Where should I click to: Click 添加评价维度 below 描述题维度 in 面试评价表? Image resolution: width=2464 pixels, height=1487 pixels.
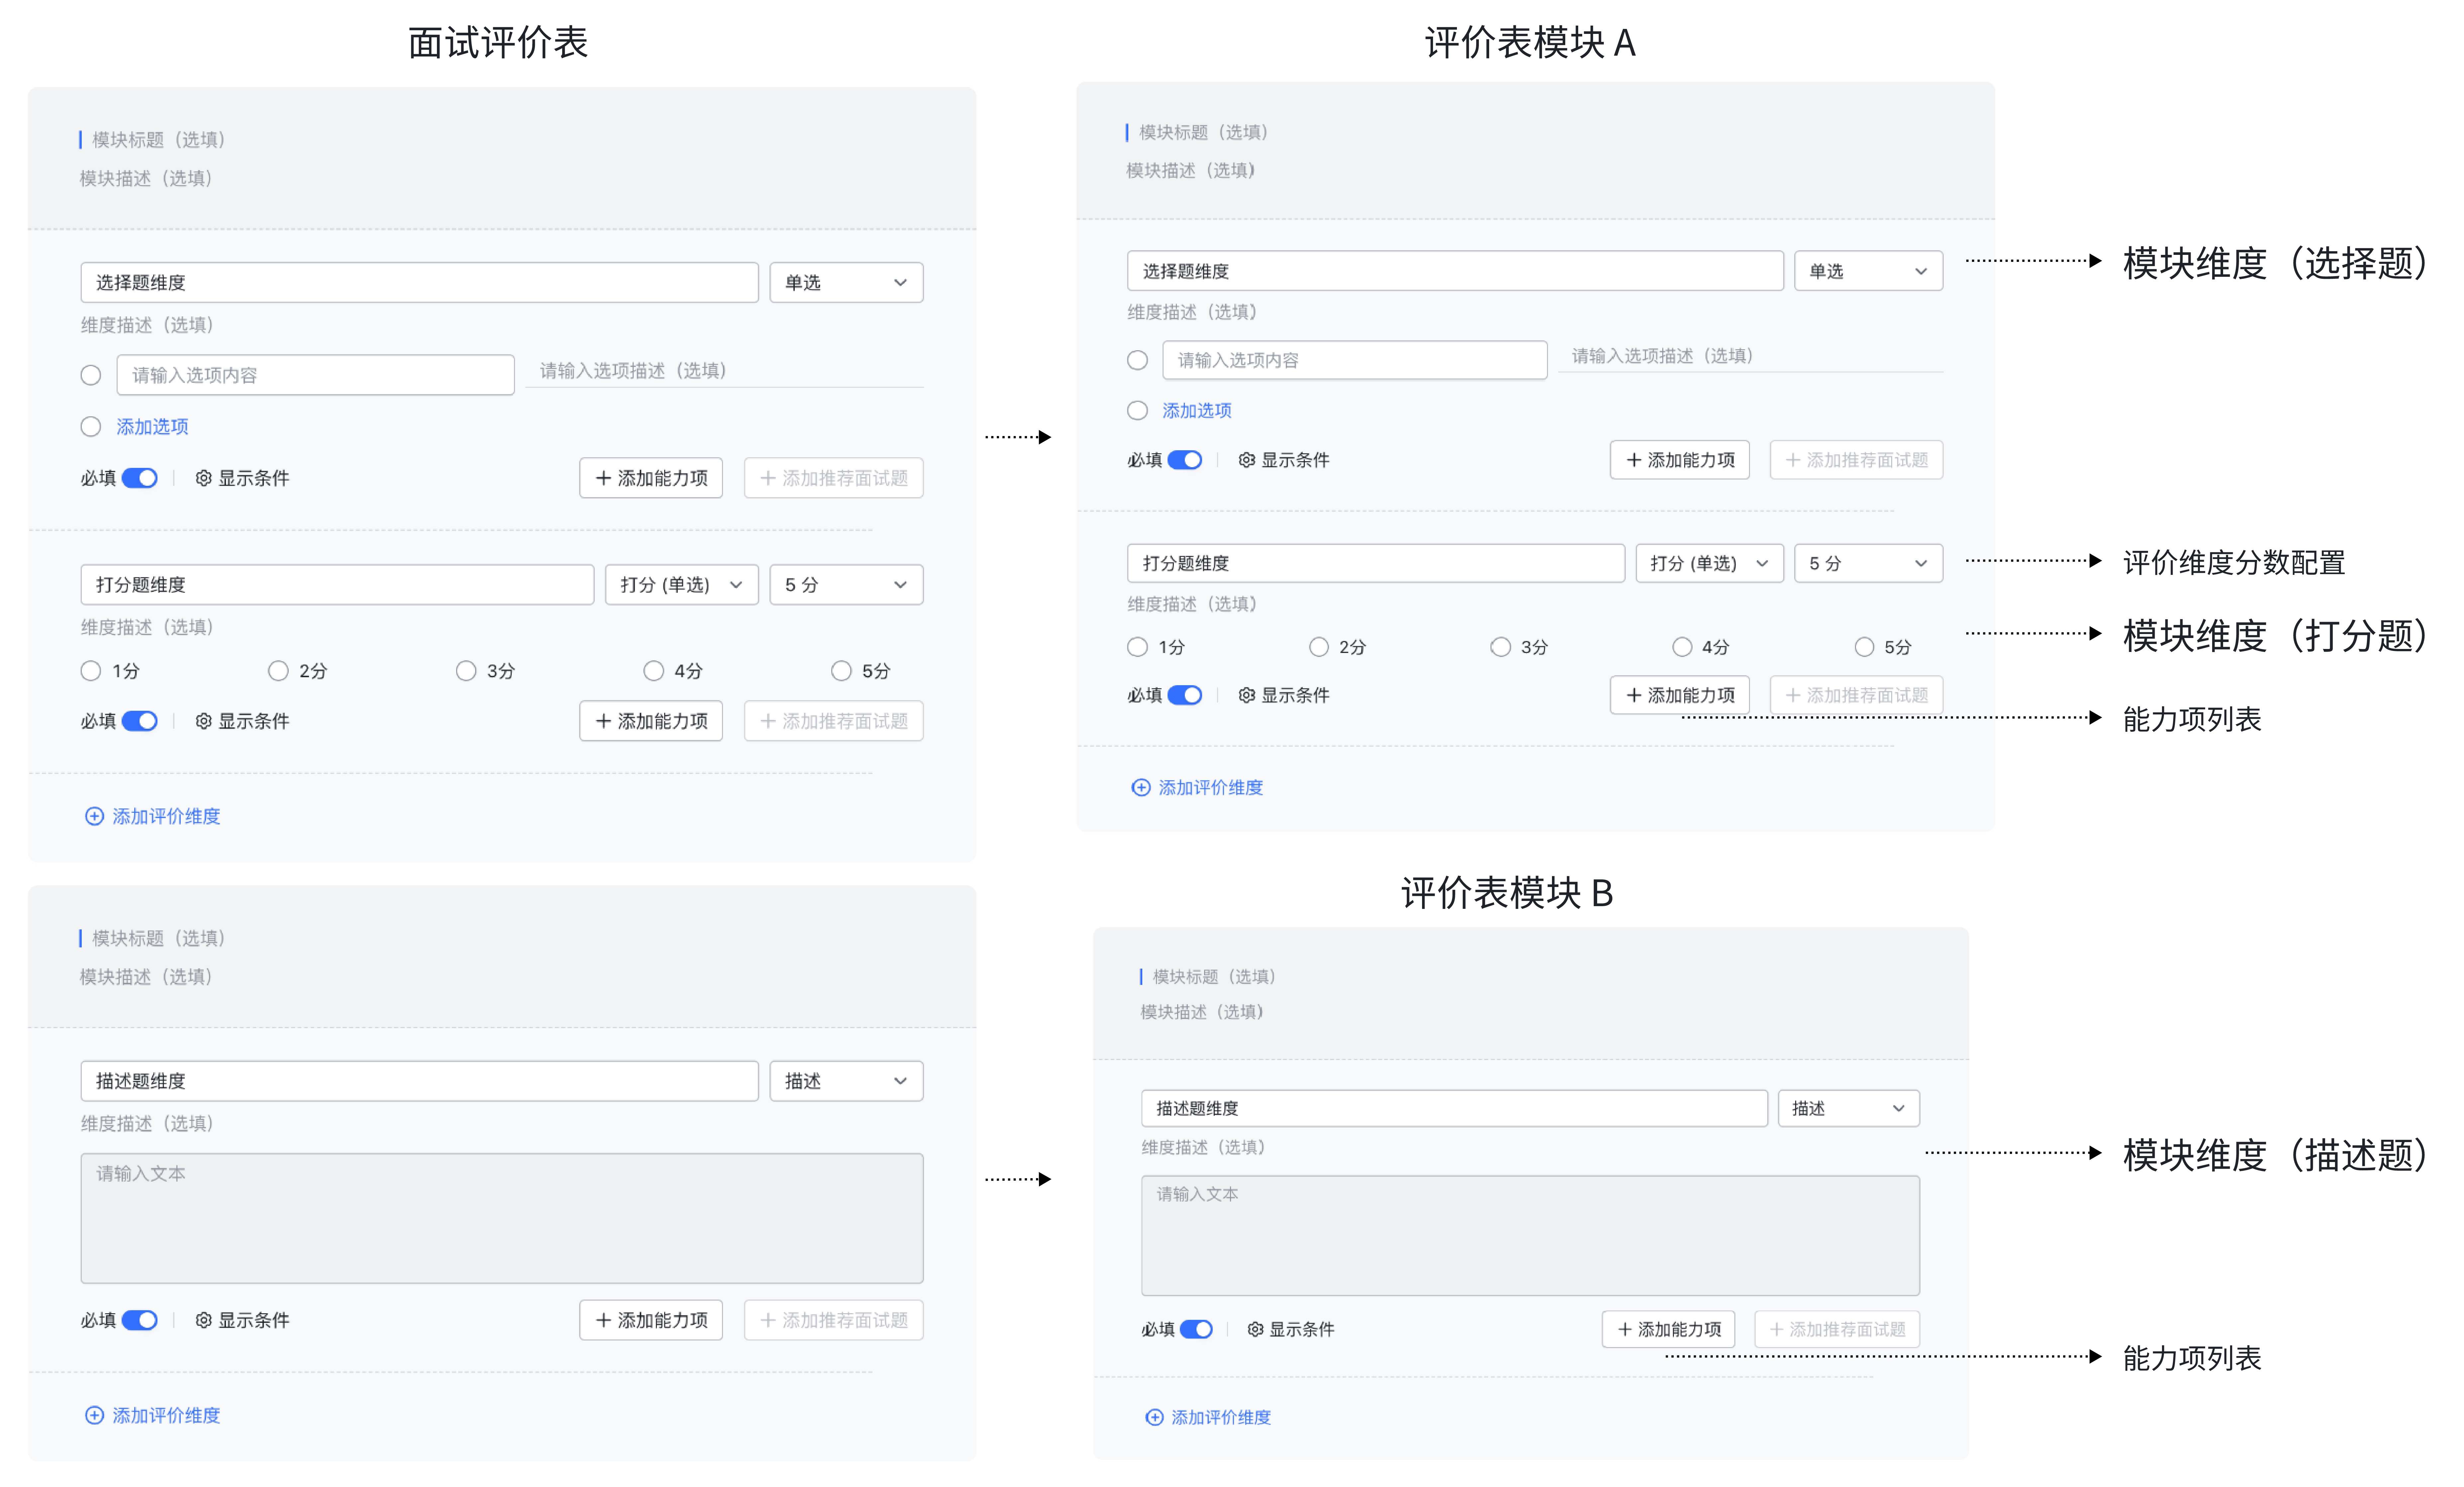tap(153, 1415)
